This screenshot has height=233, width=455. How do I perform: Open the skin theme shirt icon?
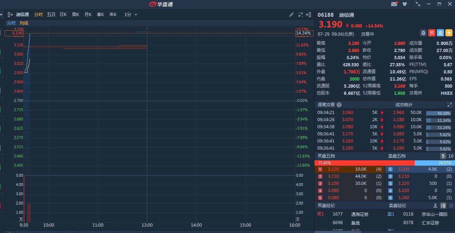coord(405,4)
